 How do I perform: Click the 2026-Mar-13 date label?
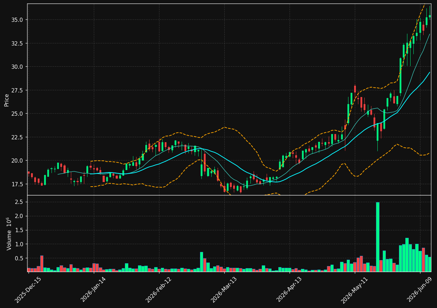click(224, 290)
